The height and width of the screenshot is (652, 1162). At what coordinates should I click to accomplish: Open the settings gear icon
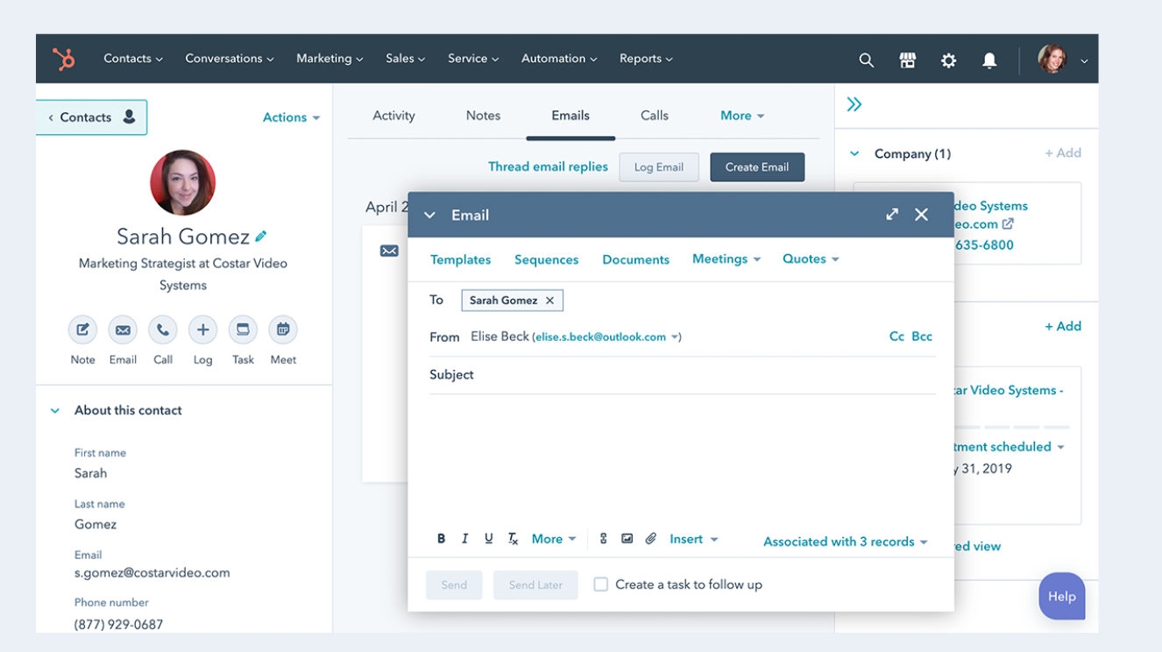[x=948, y=60]
